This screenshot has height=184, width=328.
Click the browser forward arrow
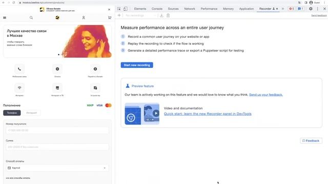[9, 3]
